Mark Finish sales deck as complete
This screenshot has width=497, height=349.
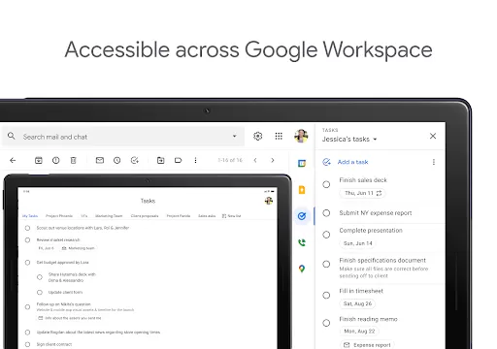click(326, 184)
